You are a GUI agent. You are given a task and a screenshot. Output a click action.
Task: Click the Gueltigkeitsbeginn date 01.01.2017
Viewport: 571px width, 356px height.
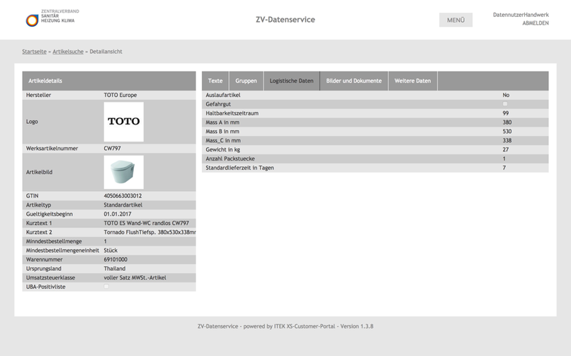118,214
